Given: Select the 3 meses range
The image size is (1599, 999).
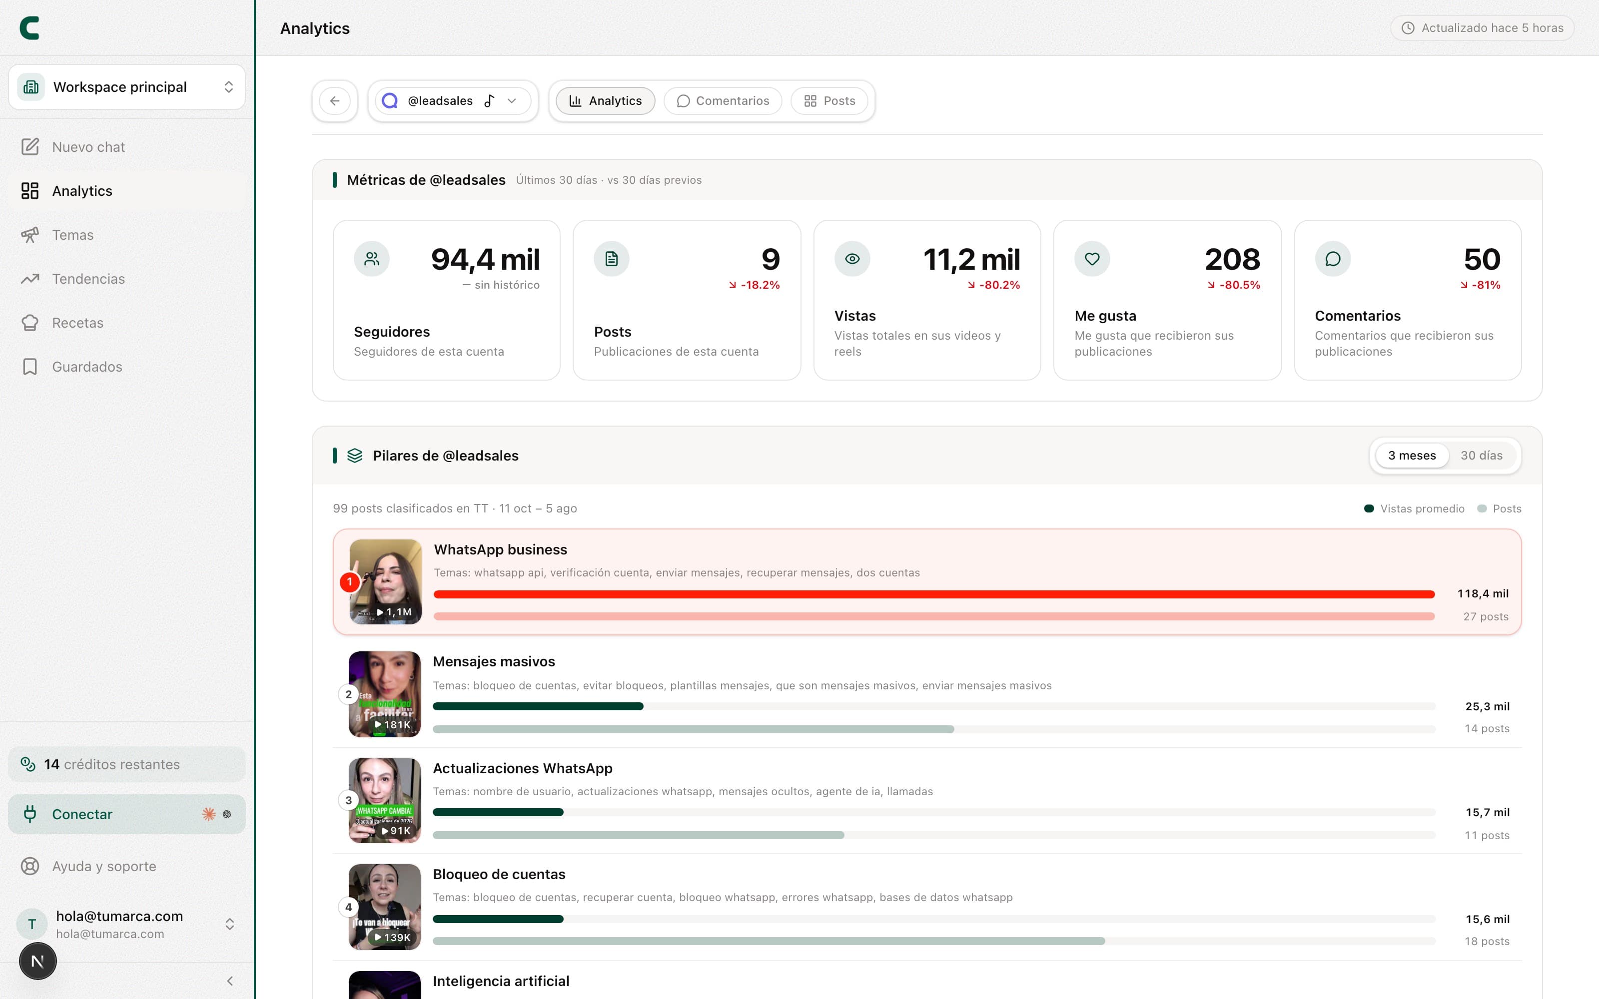Looking at the screenshot, I should (1412, 456).
